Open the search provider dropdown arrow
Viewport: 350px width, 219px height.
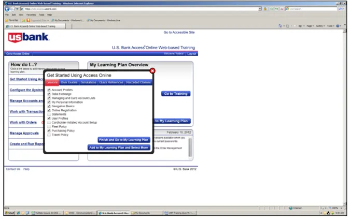coord(344,9)
